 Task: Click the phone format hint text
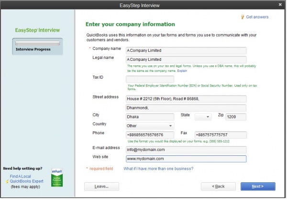[178, 141]
